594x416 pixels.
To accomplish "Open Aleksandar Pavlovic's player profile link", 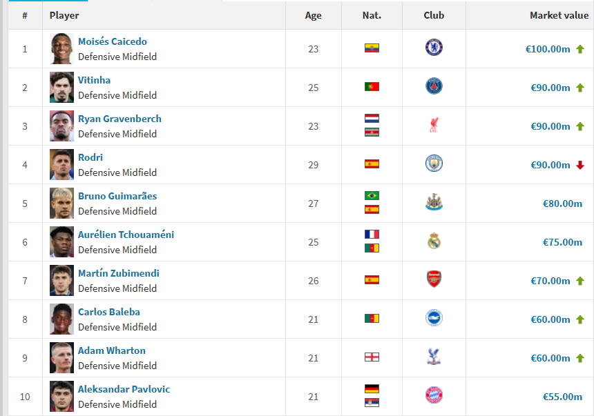I will (x=124, y=389).
